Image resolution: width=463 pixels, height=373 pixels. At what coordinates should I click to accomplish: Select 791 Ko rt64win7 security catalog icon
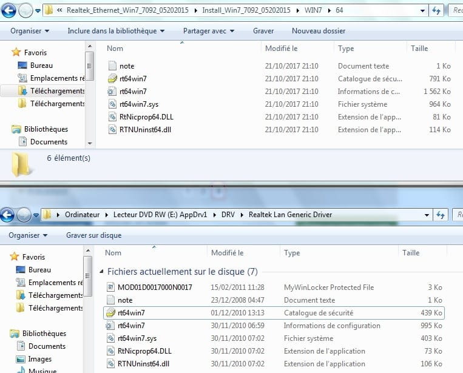coord(112,78)
